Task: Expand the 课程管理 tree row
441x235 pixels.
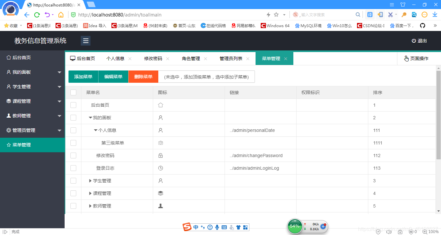Action: (x=90, y=194)
